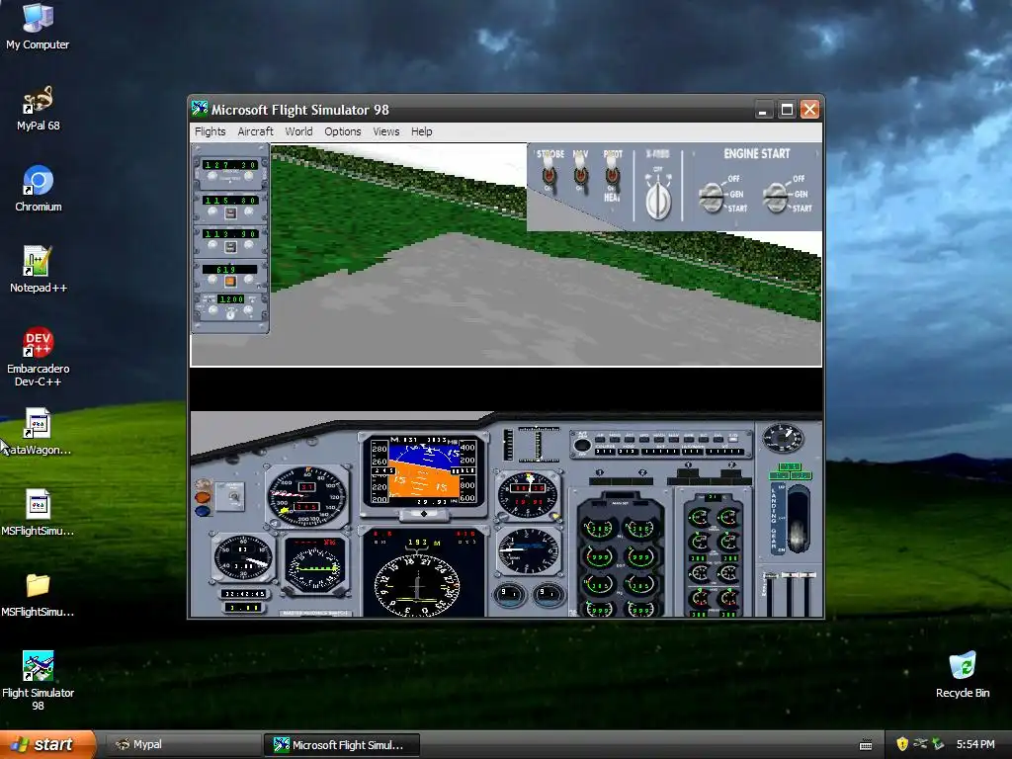The width and height of the screenshot is (1012, 759).
Task: Open Flight Simulator 98 desktop shortcut
Action: click(38, 680)
